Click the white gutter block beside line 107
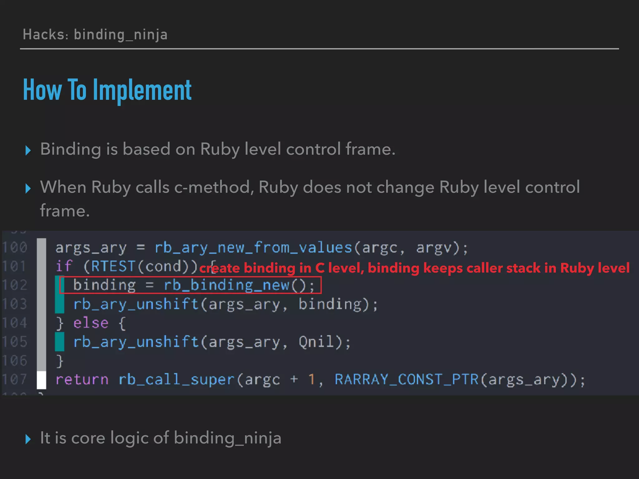This screenshot has width=639, height=479. [41, 380]
